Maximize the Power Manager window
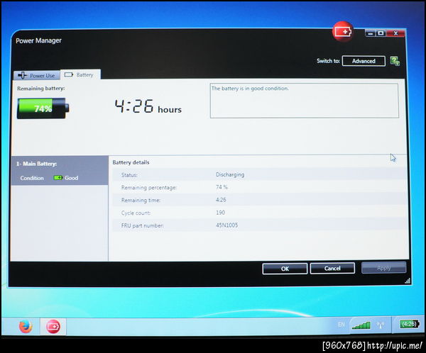426x353 pixels. (x=381, y=33)
